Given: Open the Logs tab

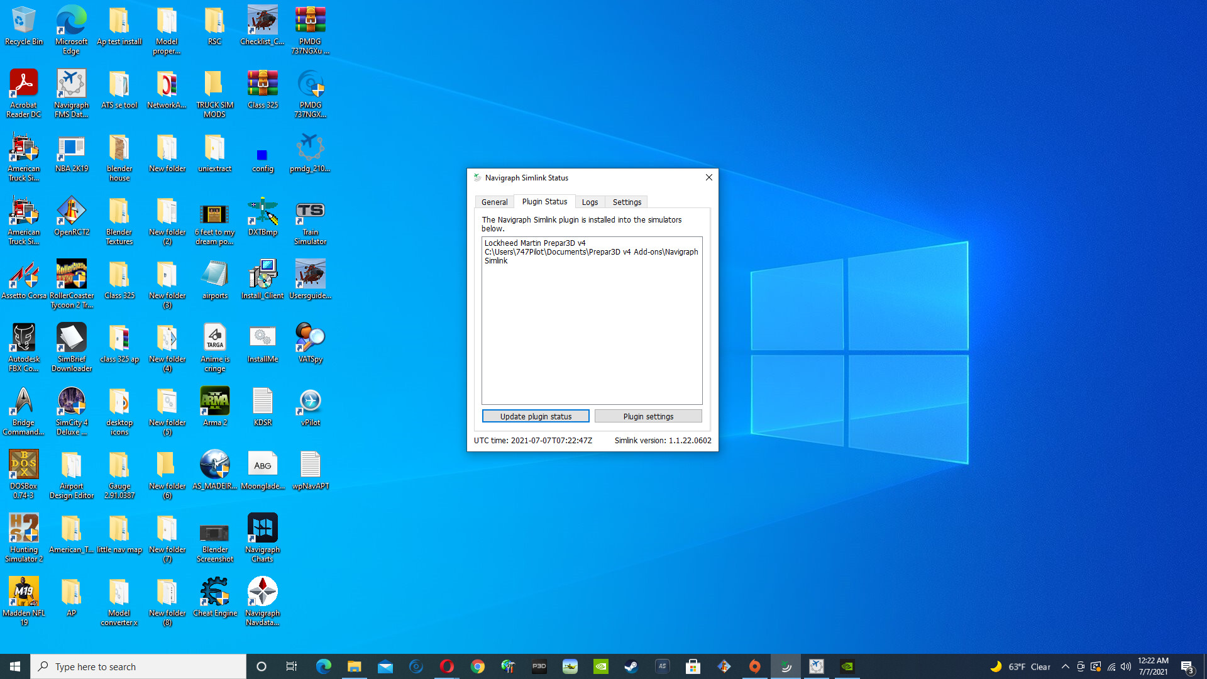Looking at the screenshot, I should (x=590, y=202).
